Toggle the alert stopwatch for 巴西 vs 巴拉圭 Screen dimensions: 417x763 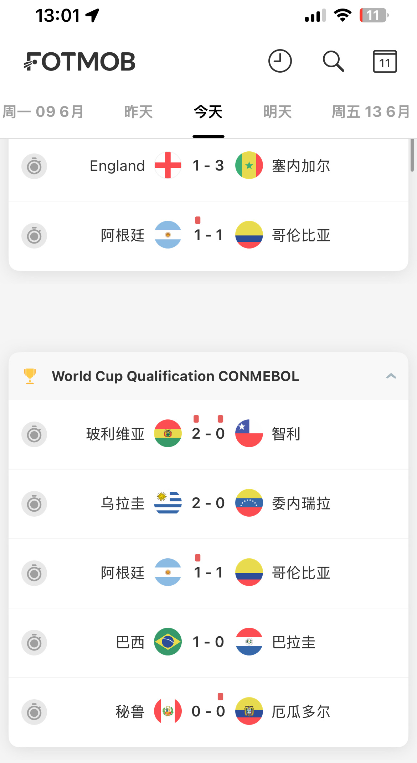click(x=34, y=642)
